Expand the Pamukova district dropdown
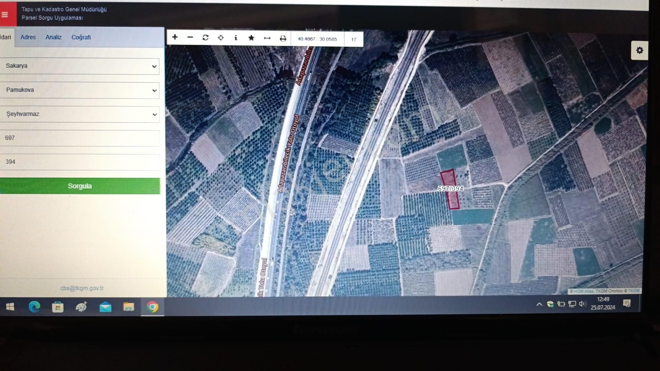660x371 pixels. coord(79,90)
